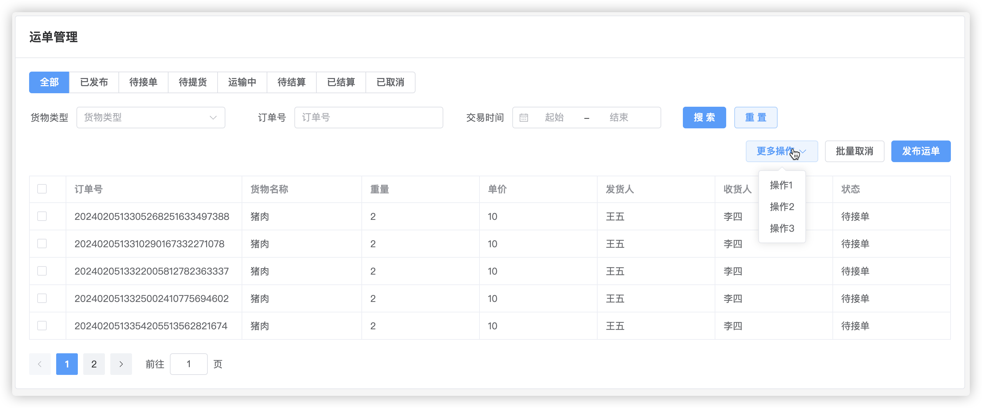Select 操作3 in the dropdown list
This screenshot has width=982, height=408.
[782, 228]
